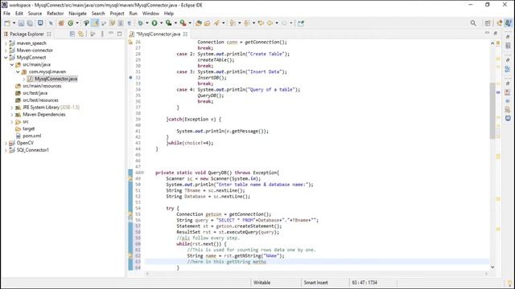Switch to the Java EE perspective icon
This screenshot has height=289, width=515.
(500, 23)
